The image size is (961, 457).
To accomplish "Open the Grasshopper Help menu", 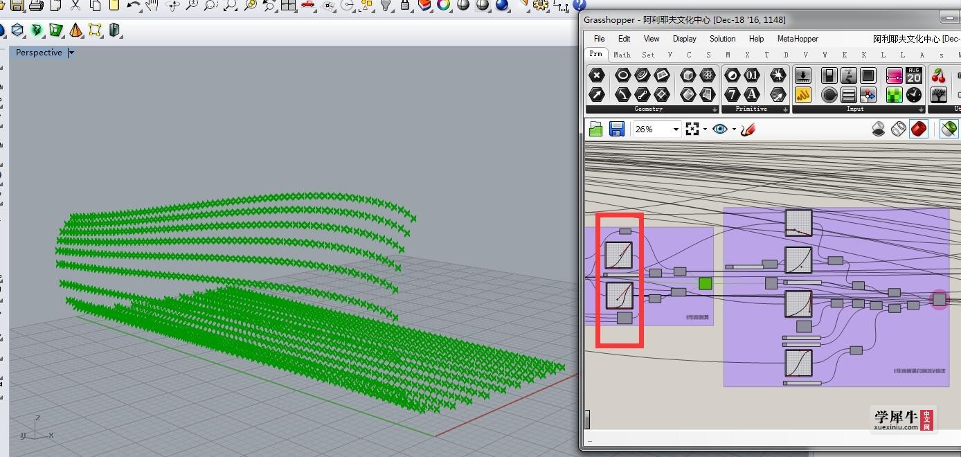I will (x=757, y=39).
